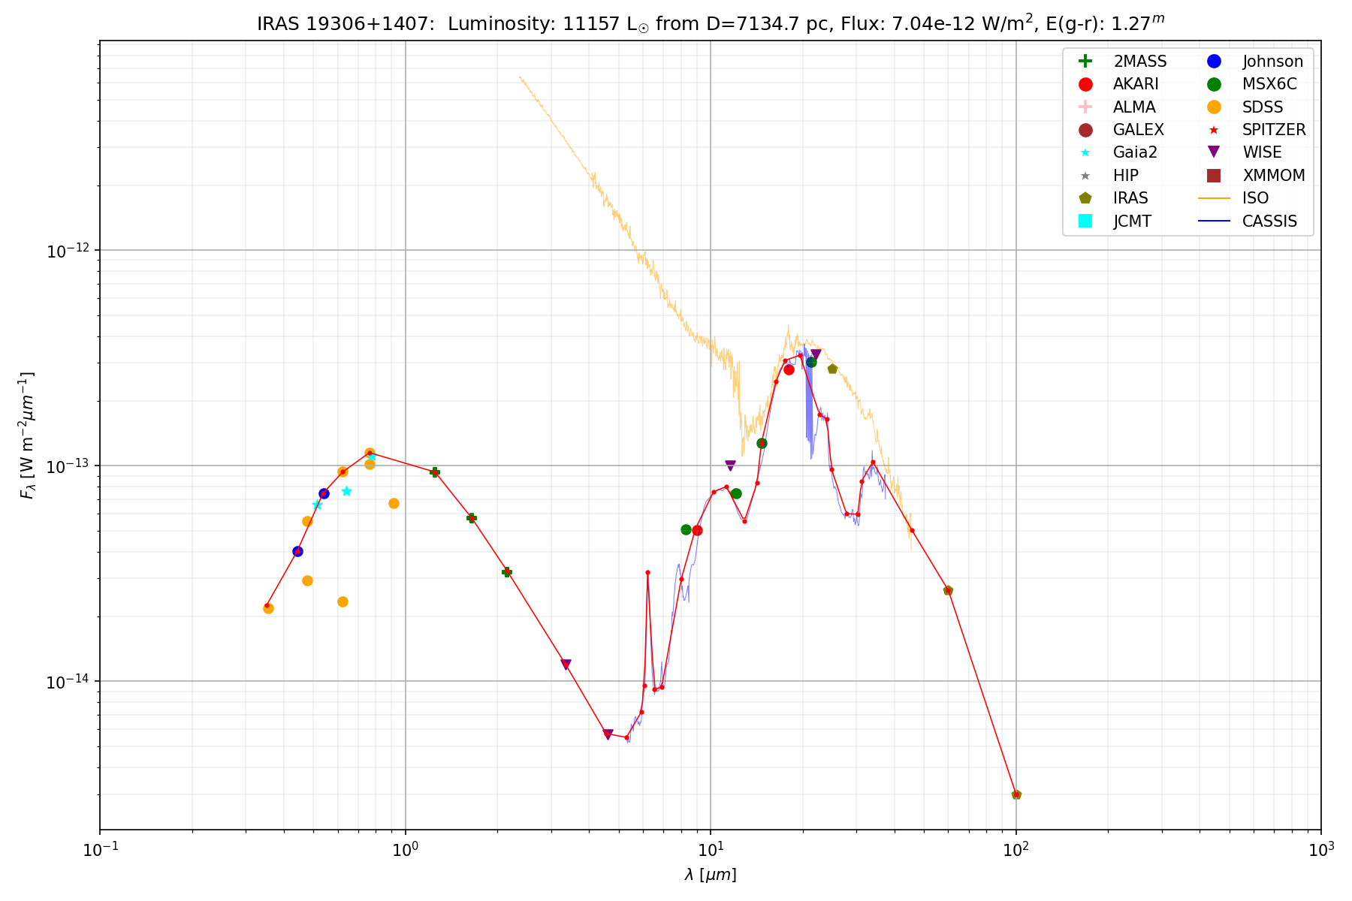Image resolution: width=1352 pixels, height=901 pixels.
Task: Click the 2MASS green plus legend marker
Action: pos(1085,62)
